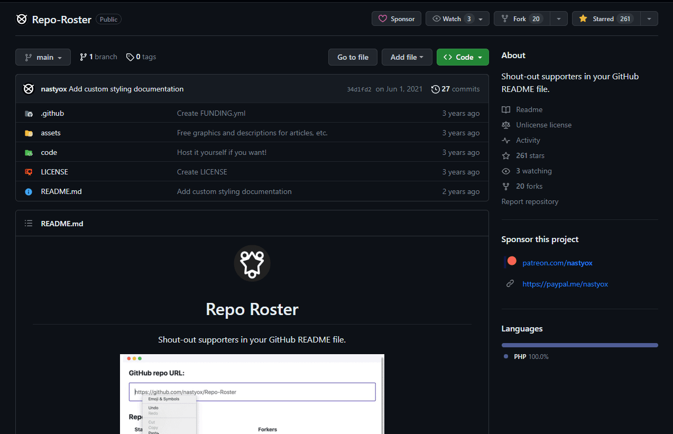Click the PHP language color dot

coord(506,356)
